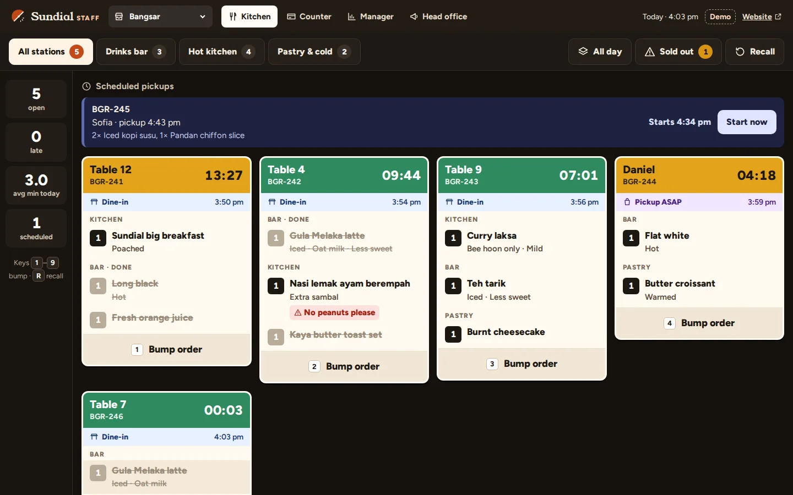This screenshot has height=495, width=793.
Task: Open the Manager view tab
Action: [x=371, y=16]
